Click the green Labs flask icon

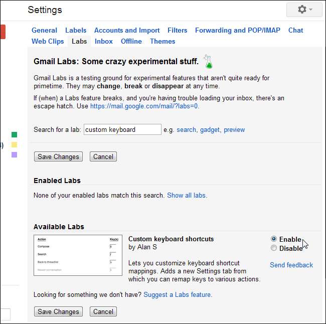[x=208, y=61]
